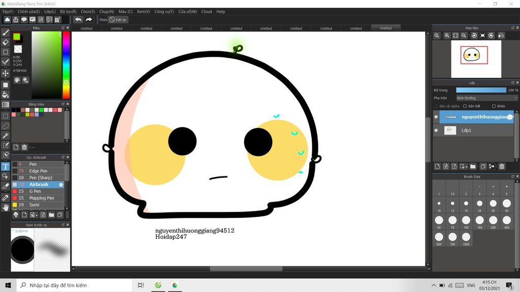Open the Bộ lọc(R) menu
Screen dimensions: 520x292
pyautogui.click(x=69, y=12)
